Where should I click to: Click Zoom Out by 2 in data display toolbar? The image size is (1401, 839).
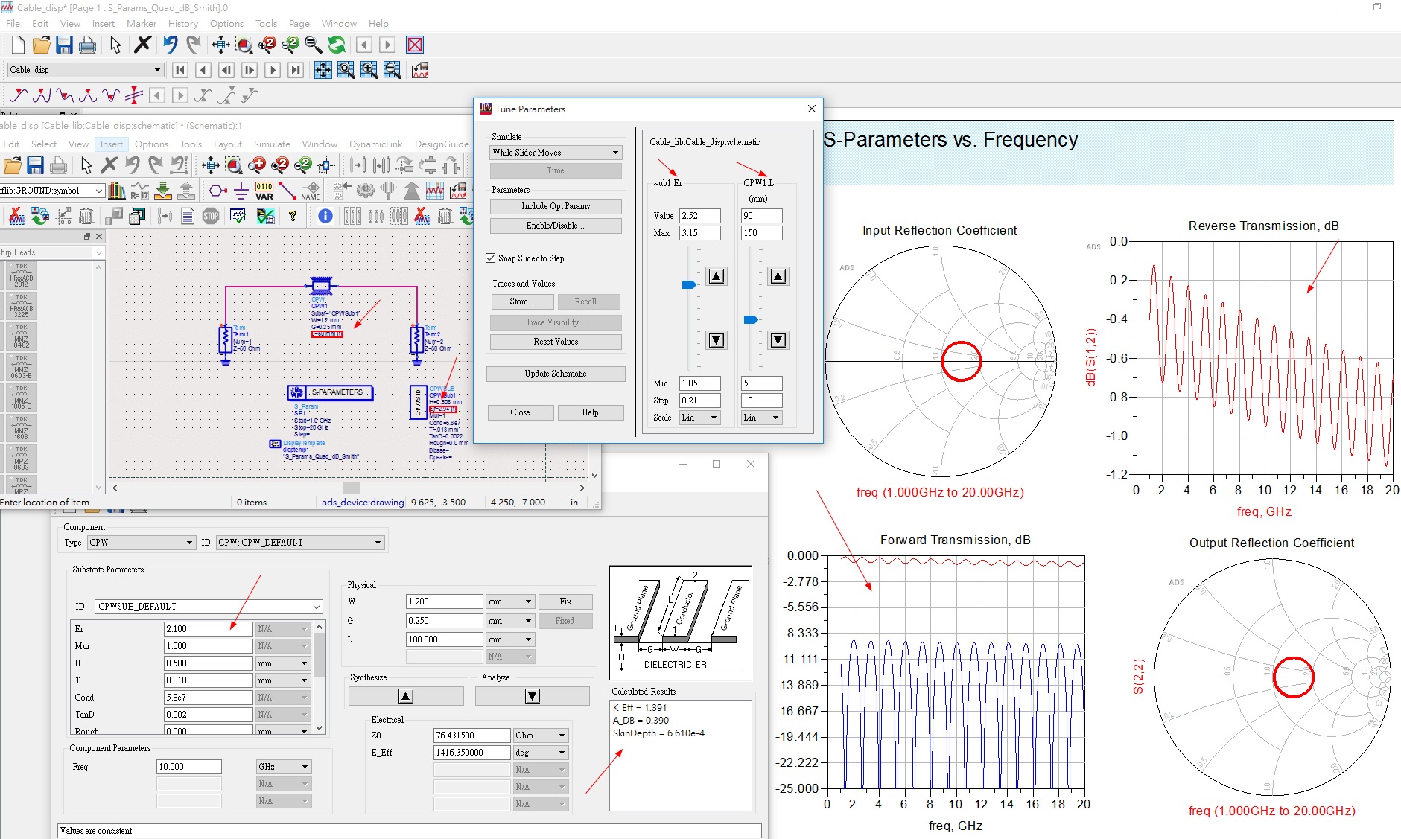(290, 45)
